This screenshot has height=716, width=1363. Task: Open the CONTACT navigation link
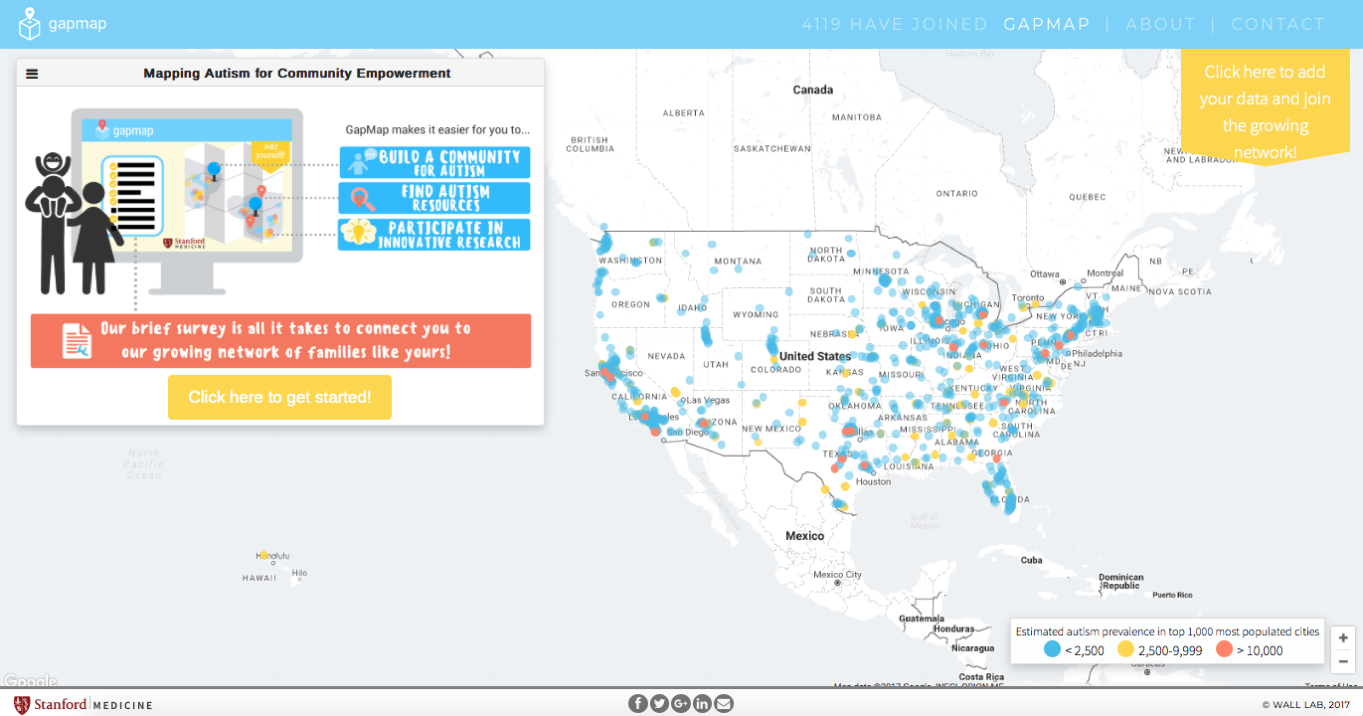point(1277,24)
